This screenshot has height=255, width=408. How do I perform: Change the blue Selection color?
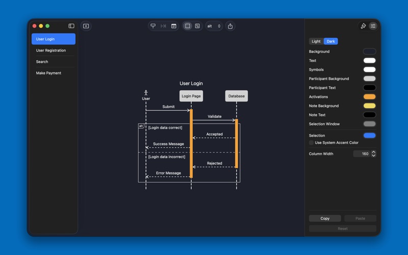coord(369,135)
